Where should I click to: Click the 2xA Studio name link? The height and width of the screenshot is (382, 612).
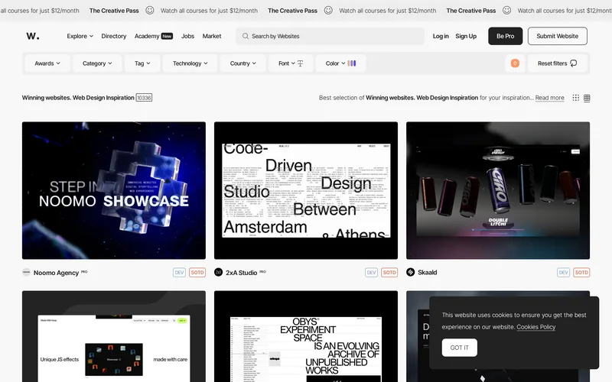pyautogui.click(x=241, y=273)
